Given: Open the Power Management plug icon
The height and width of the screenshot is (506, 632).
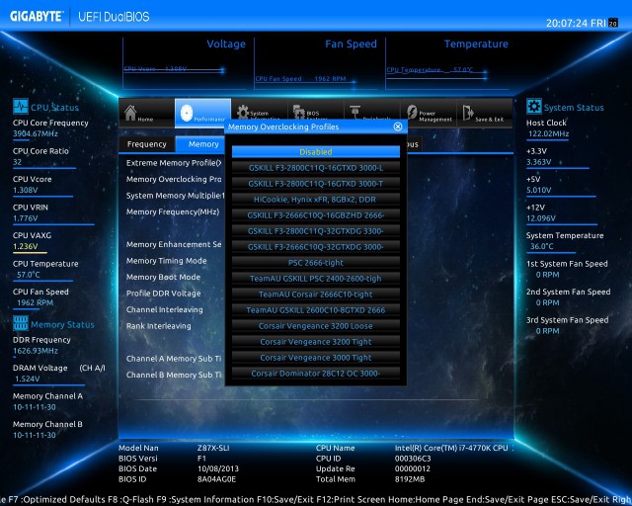Looking at the screenshot, I should 412,113.
